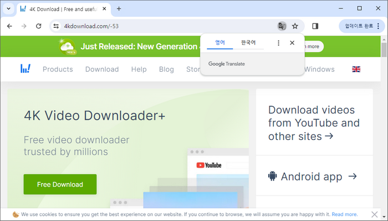
Task: Open the side panel icon
Action: coord(315,26)
